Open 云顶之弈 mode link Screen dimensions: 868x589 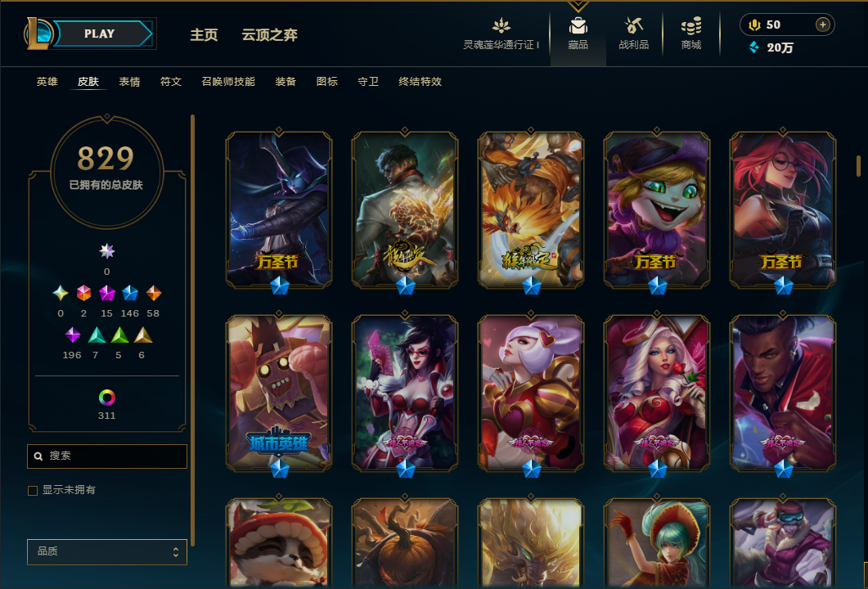tap(270, 35)
